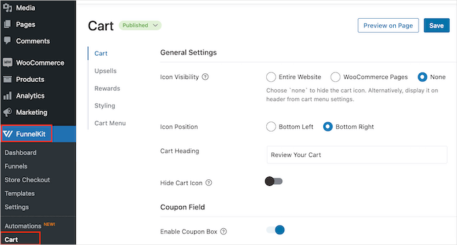Open FunnelKit Dashboard submenu

(20, 153)
